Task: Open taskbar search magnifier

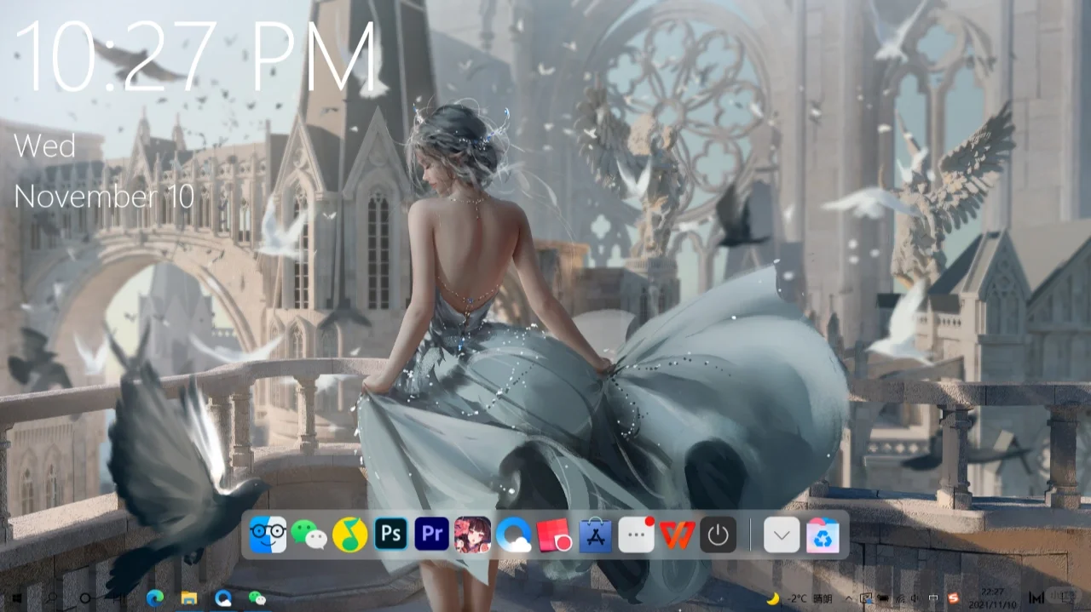Action: (51, 598)
